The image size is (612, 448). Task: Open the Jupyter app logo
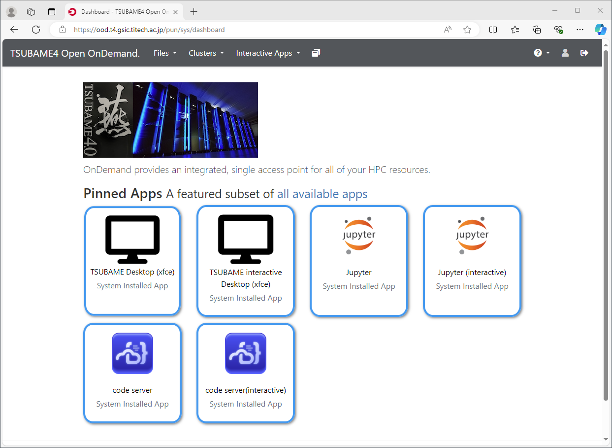click(x=359, y=236)
